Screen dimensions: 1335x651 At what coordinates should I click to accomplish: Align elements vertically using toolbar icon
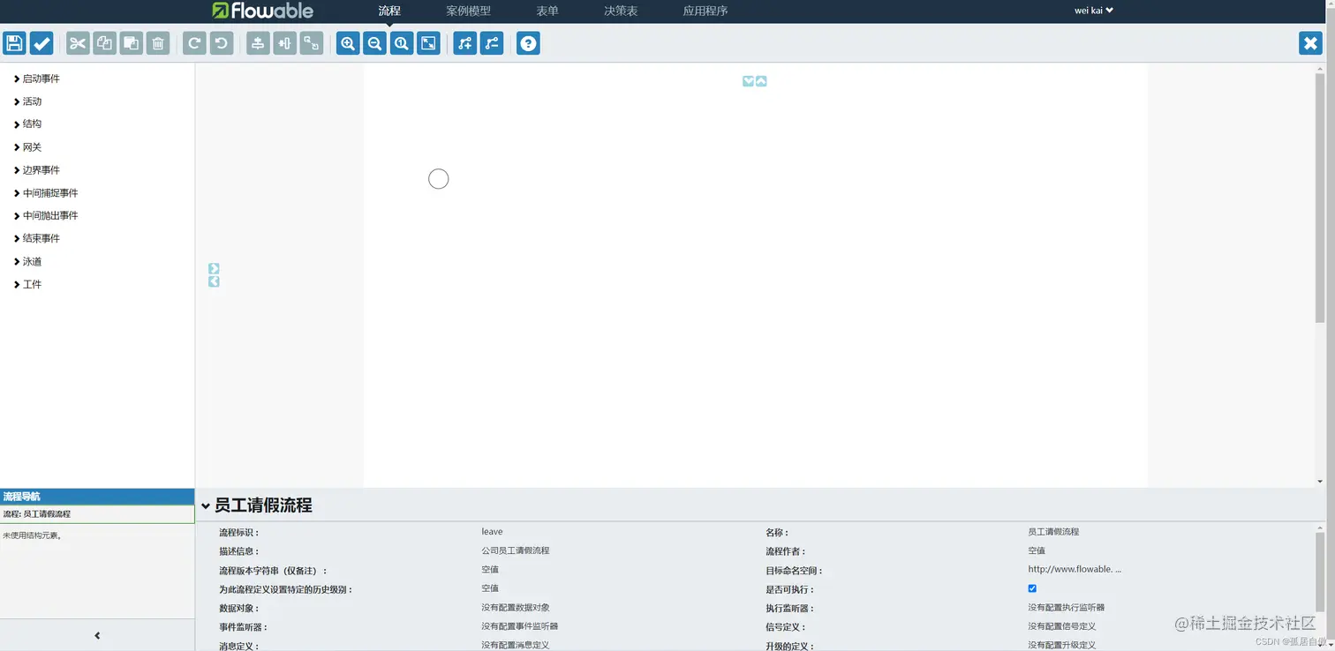[258, 43]
